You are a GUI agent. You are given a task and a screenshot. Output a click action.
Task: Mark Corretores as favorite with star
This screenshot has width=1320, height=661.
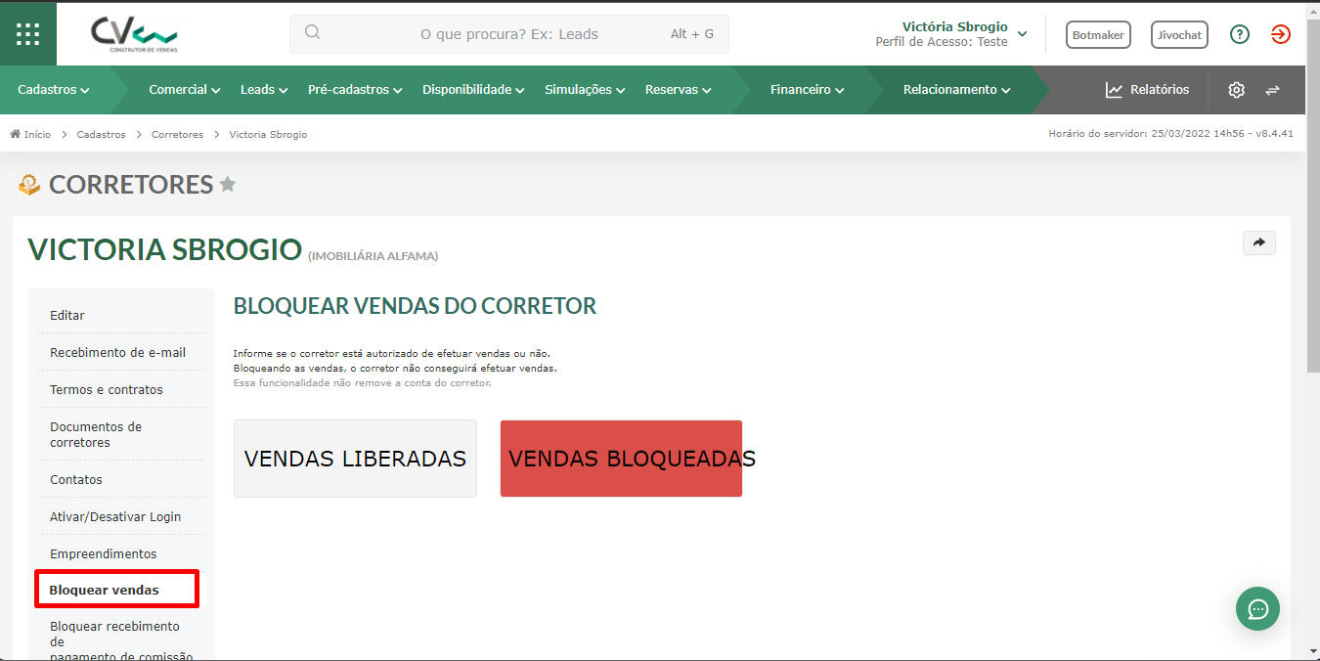click(x=228, y=184)
